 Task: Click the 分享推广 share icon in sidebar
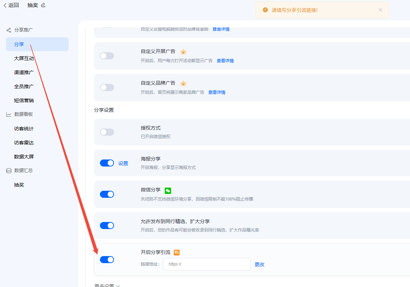[x=9, y=30]
